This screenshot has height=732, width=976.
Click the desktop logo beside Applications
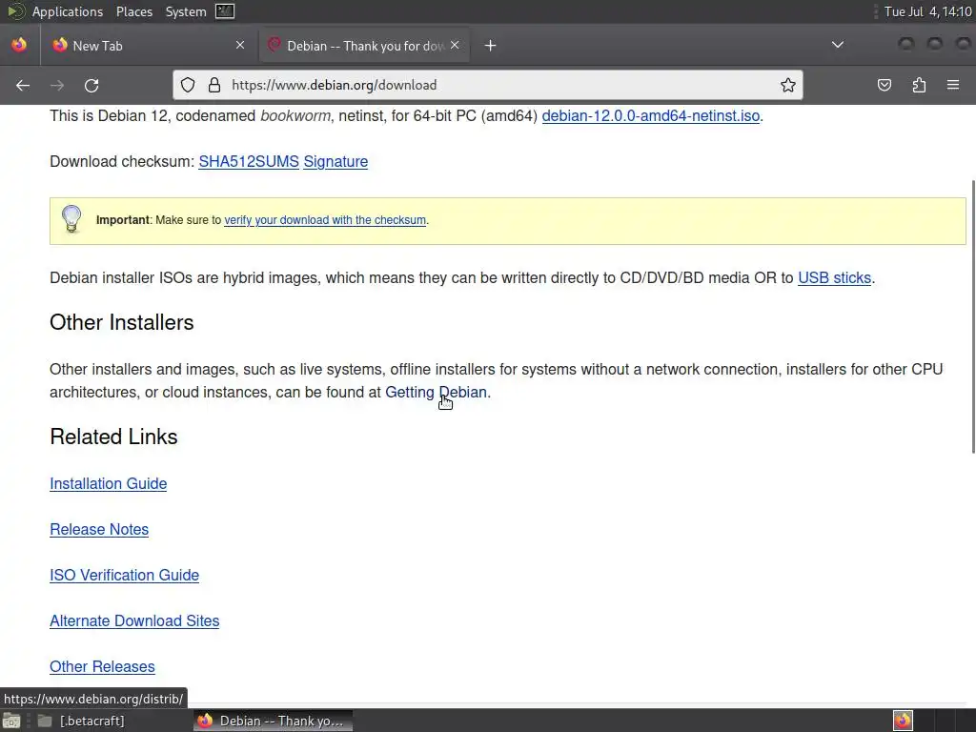point(15,11)
